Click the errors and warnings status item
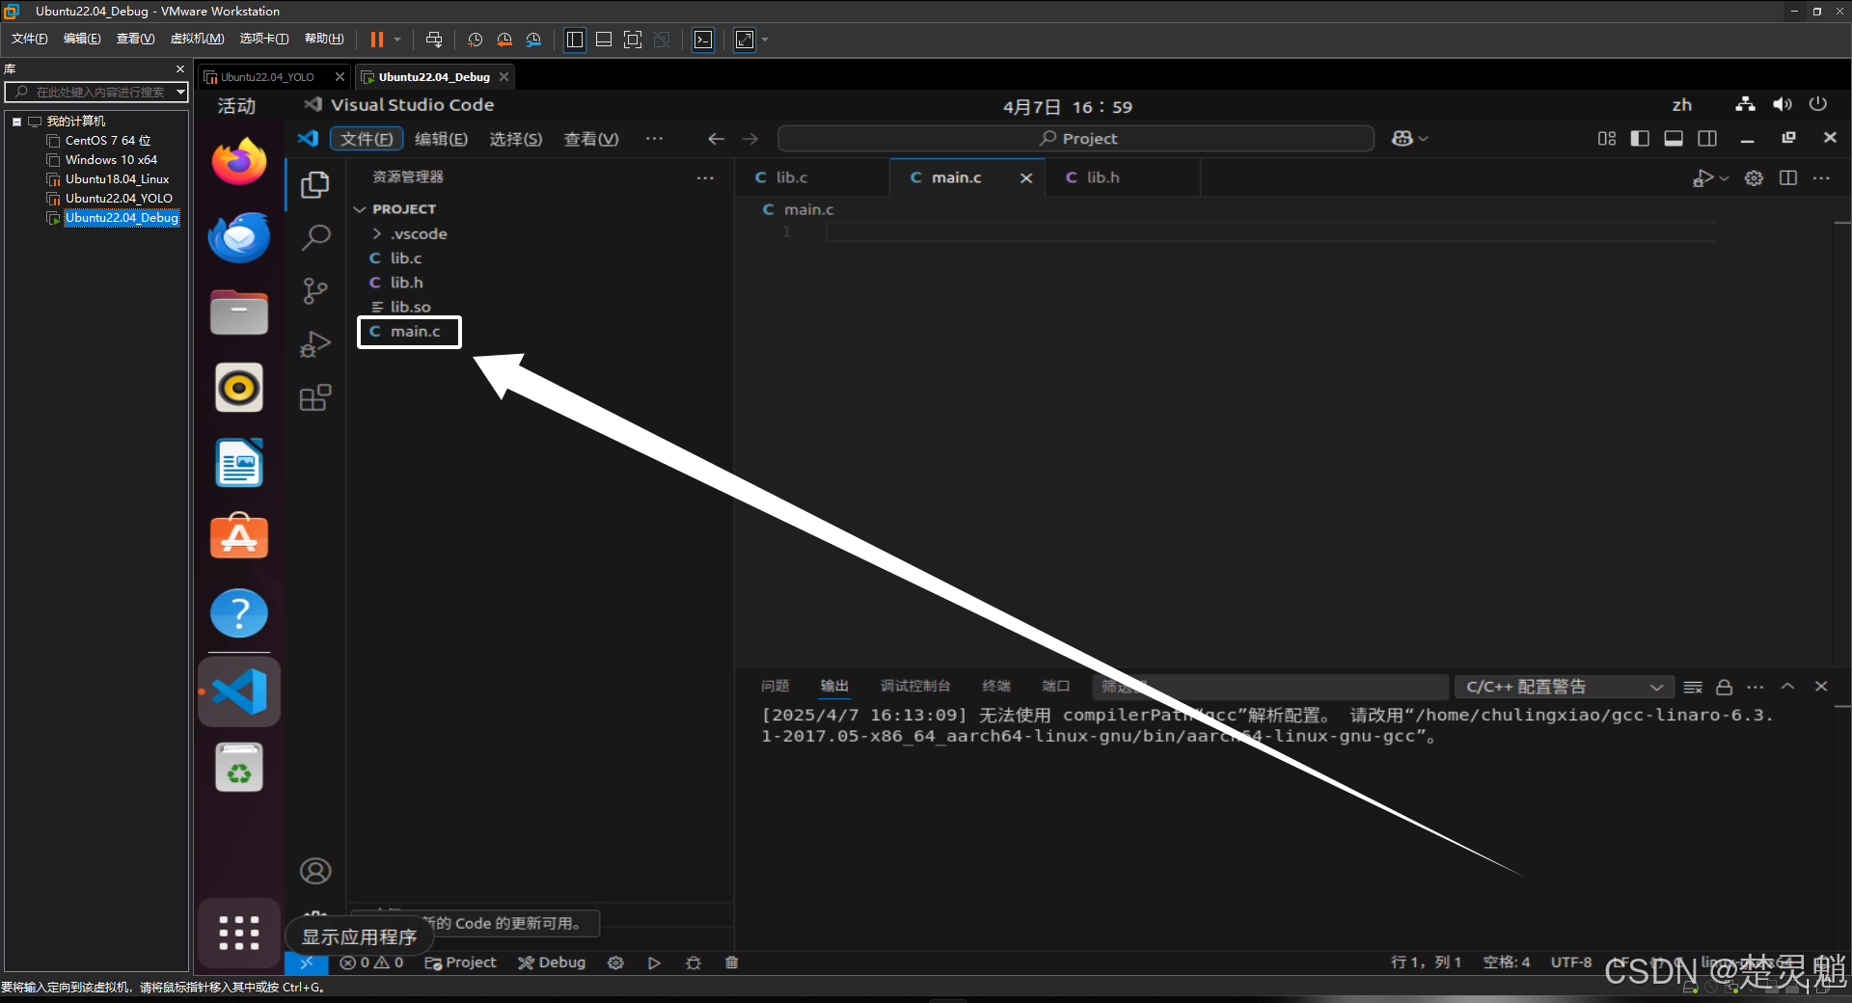This screenshot has width=1852, height=1003. click(x=372, y=962)
